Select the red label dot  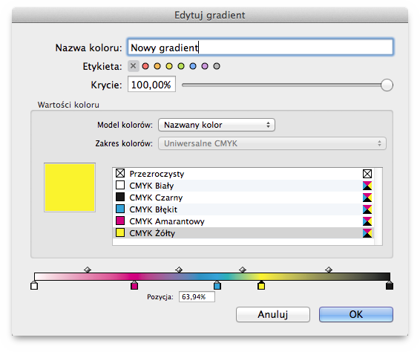(x=145, y=66)
